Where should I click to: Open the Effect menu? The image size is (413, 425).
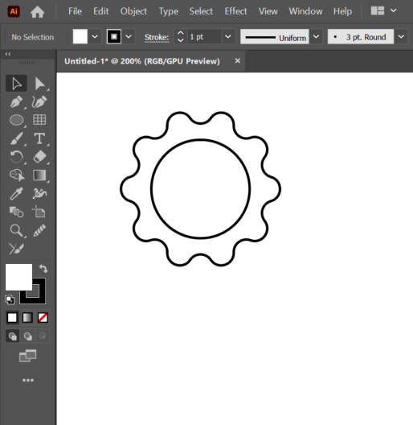pyautogui.click(x=235, y=11)
